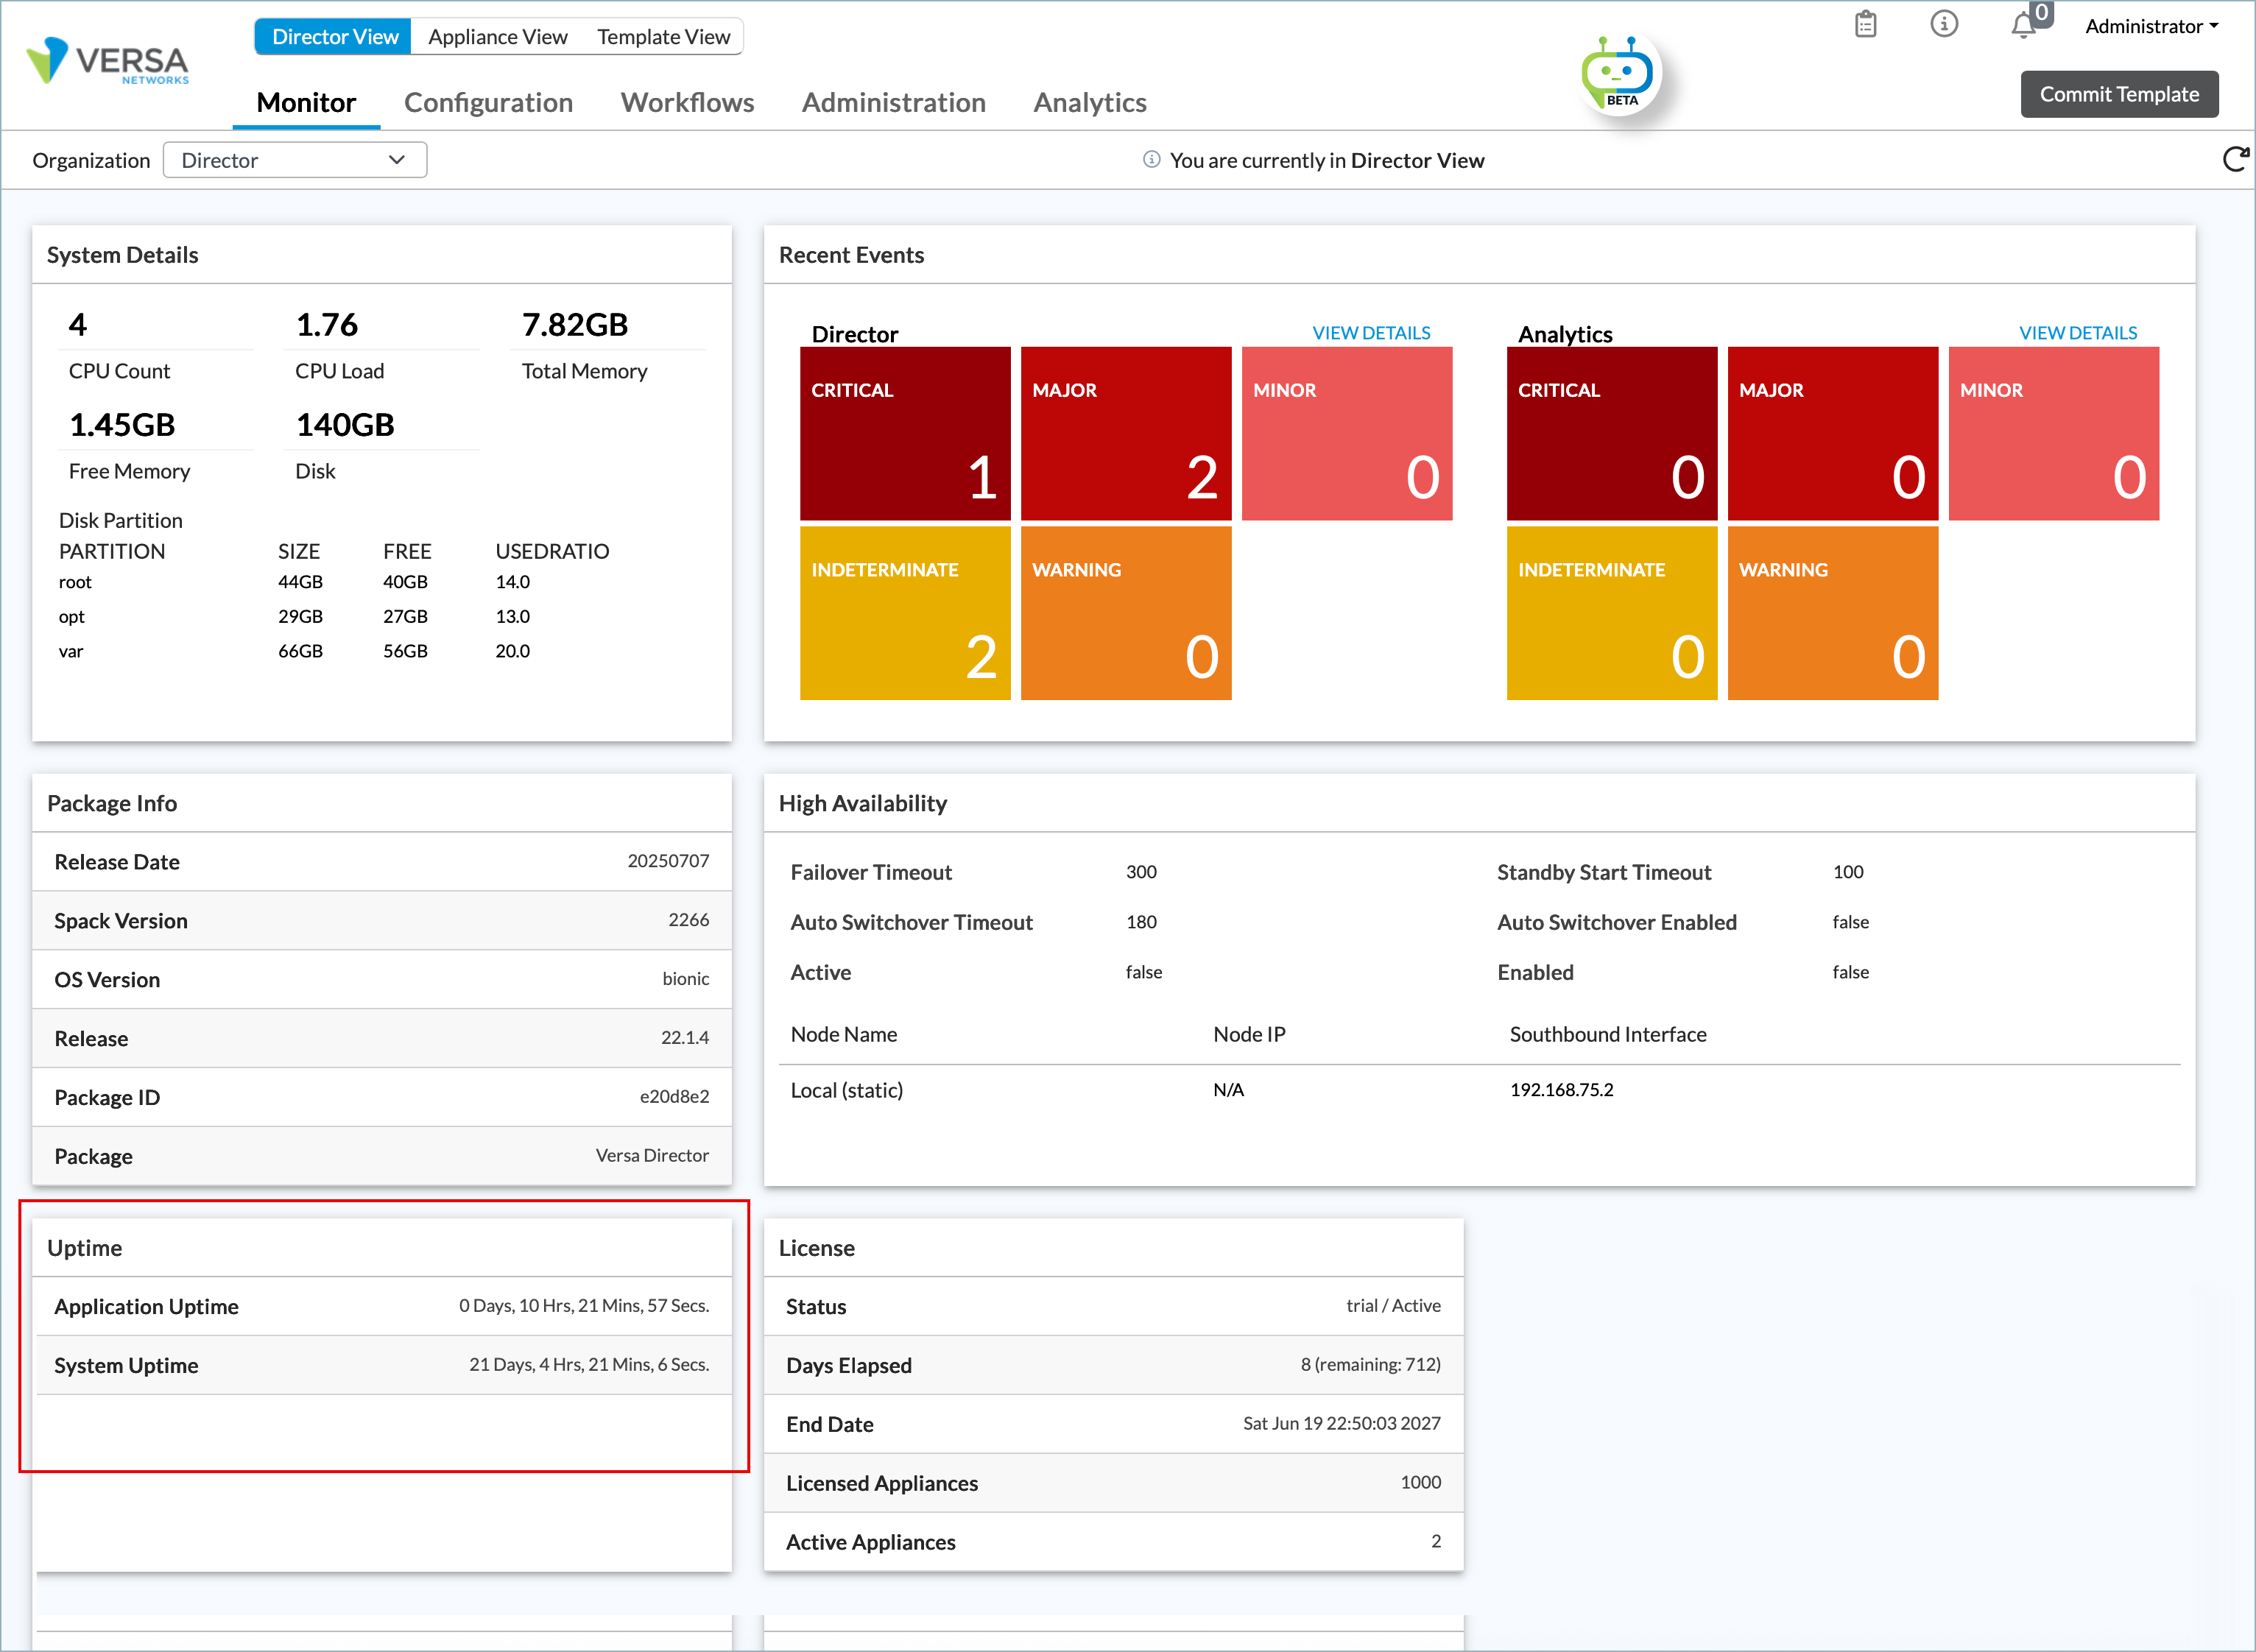Open the notifications bell icon
Viewport: 2256px width, 1652px height.
2023,24
